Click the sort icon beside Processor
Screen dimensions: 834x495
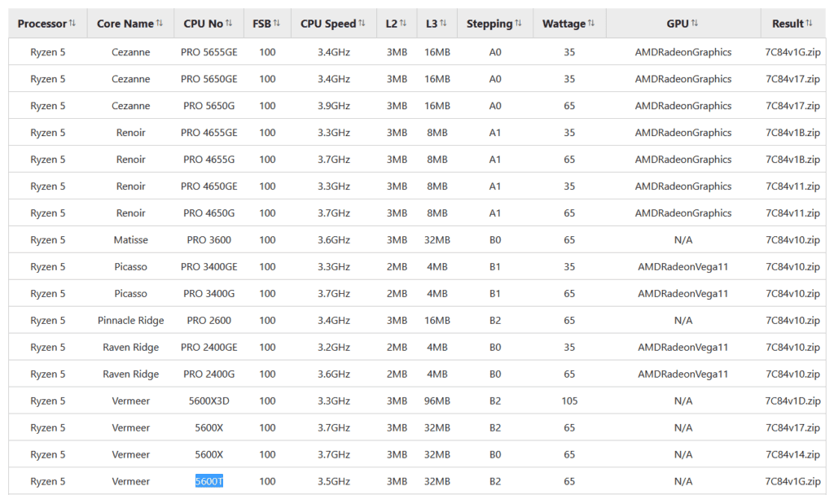click(x=72, y=24)
